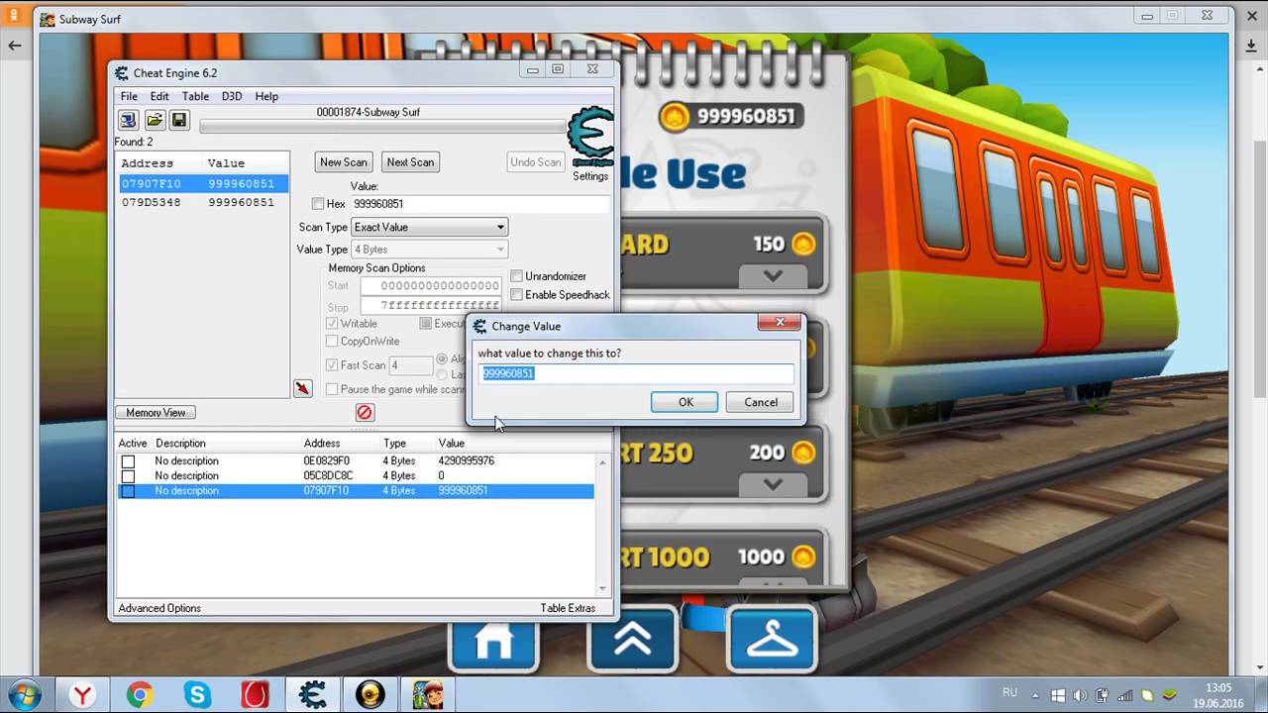Click the scan Value input field

480,204
